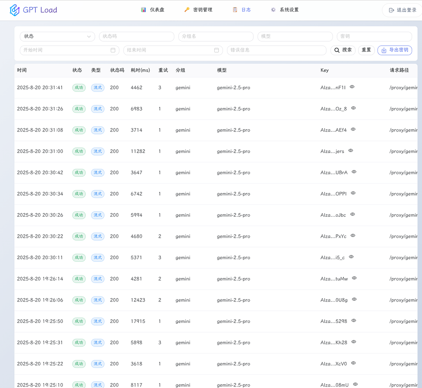Show full key AIza...0U8g via eye icon
422x388 pixels.
point(354,299)
